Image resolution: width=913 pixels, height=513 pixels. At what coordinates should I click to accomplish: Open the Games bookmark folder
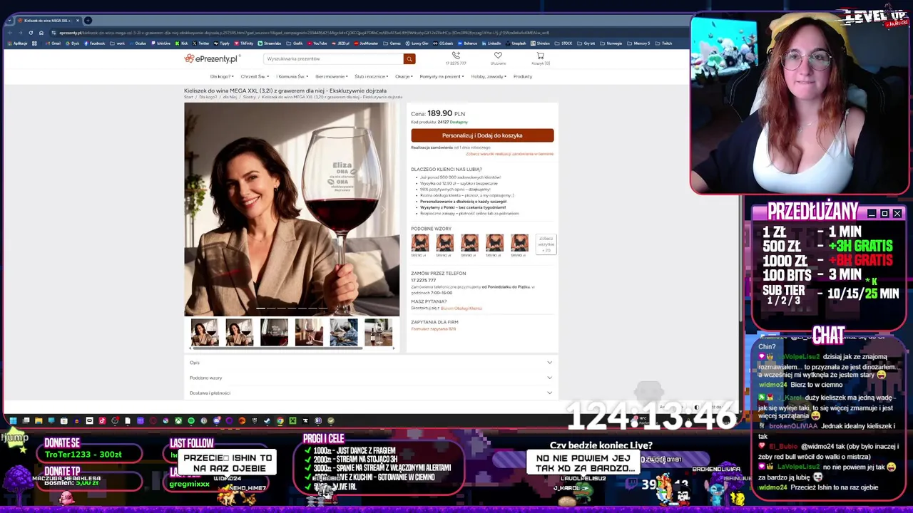tap(393, 43)
